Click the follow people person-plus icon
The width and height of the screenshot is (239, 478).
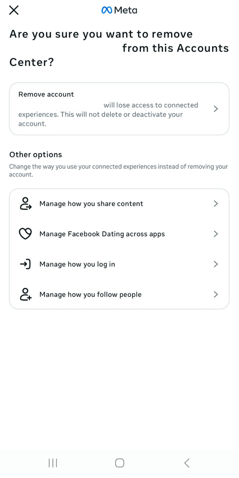[26, 294]
